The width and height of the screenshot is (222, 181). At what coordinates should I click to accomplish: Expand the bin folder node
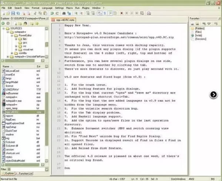click(x=16, y=39)
